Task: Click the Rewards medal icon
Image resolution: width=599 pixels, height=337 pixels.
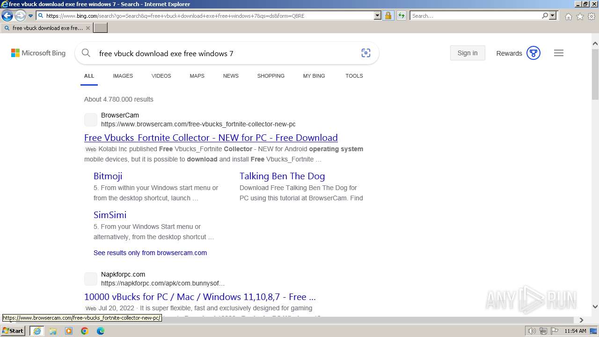Action: pos(533,53)
